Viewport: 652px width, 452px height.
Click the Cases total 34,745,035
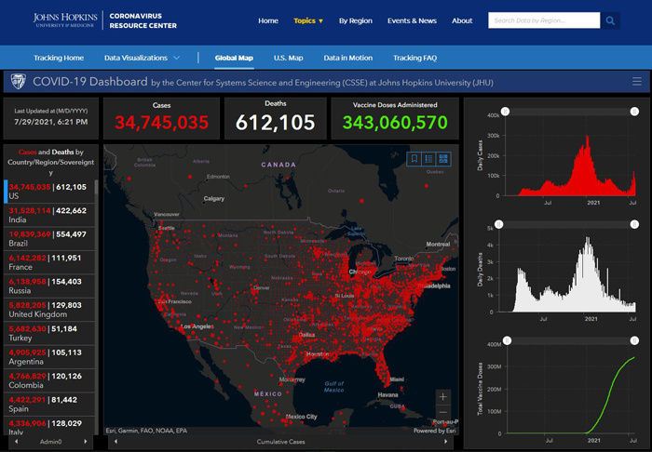pos(161,123)
